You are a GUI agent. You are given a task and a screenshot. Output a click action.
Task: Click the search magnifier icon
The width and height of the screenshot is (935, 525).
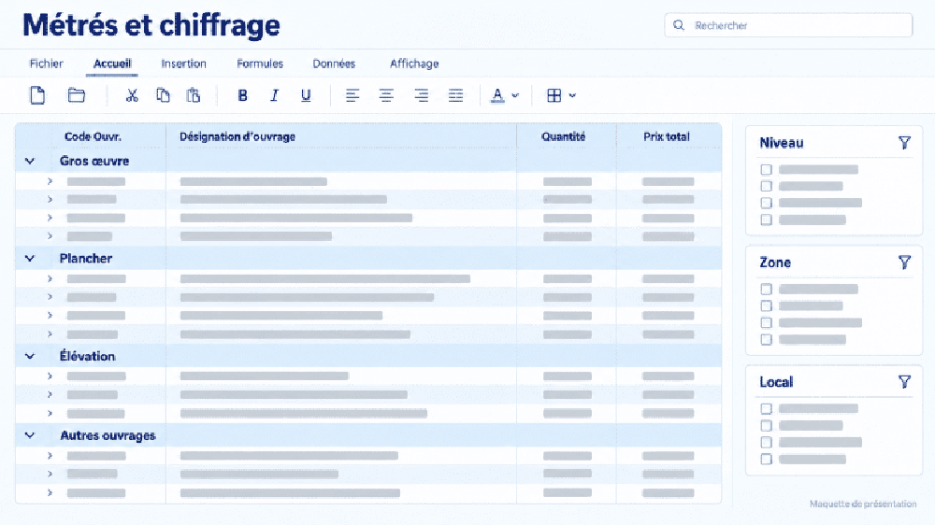tap(679, 25)
